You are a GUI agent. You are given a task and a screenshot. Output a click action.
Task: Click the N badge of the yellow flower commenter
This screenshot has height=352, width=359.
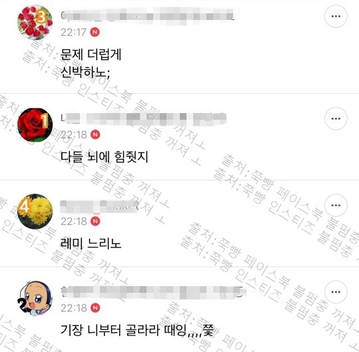pyautogui.click(x=95, y=221)
